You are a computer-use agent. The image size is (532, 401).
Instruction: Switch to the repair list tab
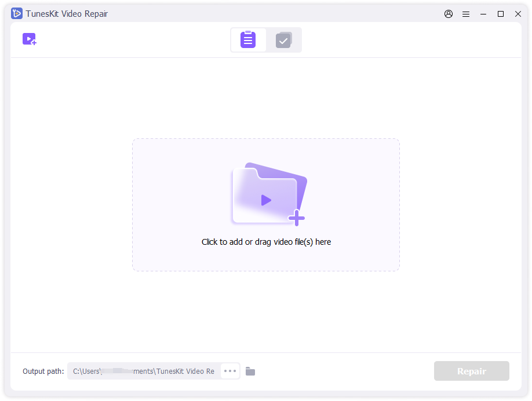click(x=248, y=40)
